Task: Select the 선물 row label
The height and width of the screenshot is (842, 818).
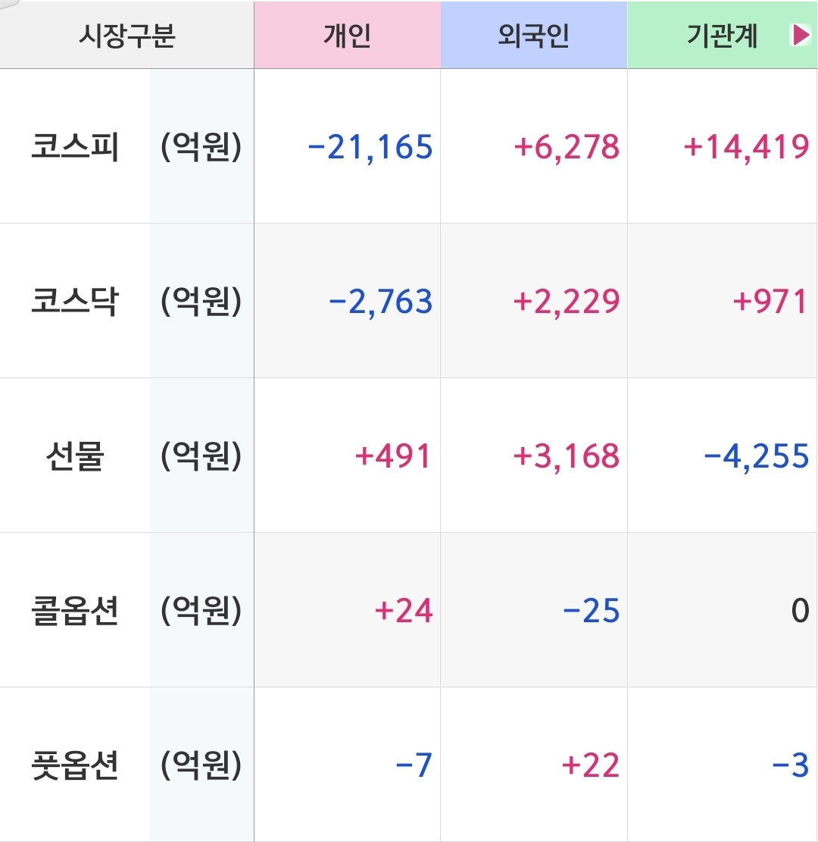Action: [75, 456]
